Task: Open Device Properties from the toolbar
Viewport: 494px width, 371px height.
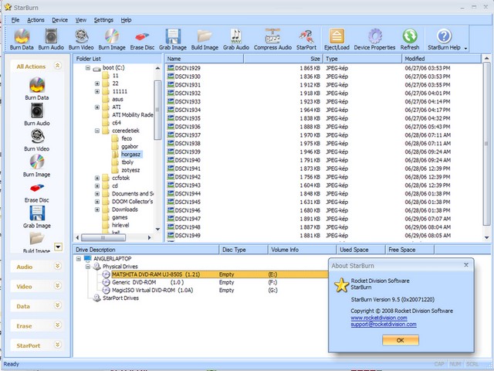Action: (x=374, y=39)
